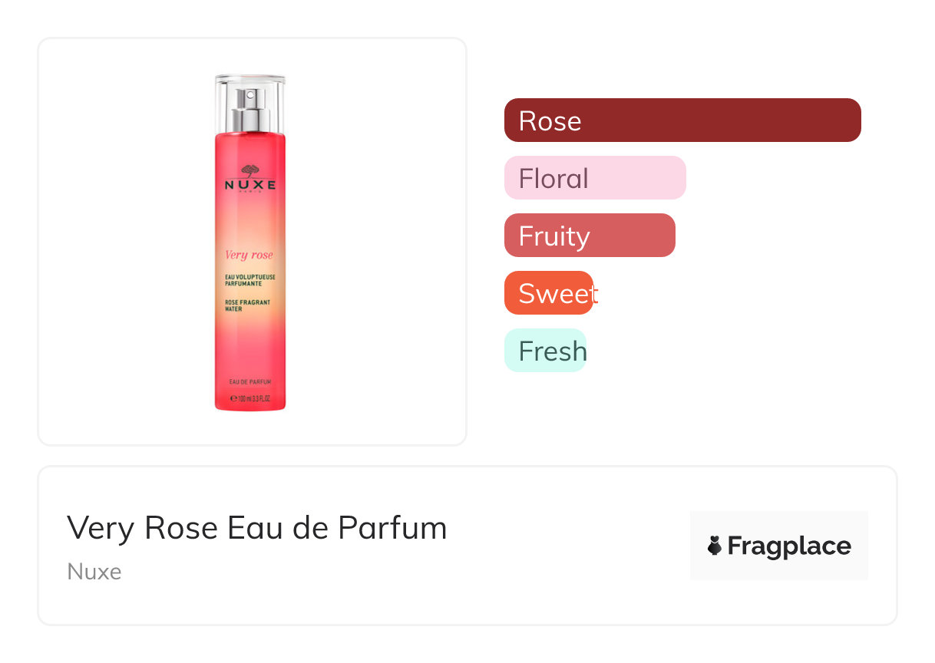Screen dimensions: 935x663
Task: Select the Floral accord bar
Action: point(594,178)
